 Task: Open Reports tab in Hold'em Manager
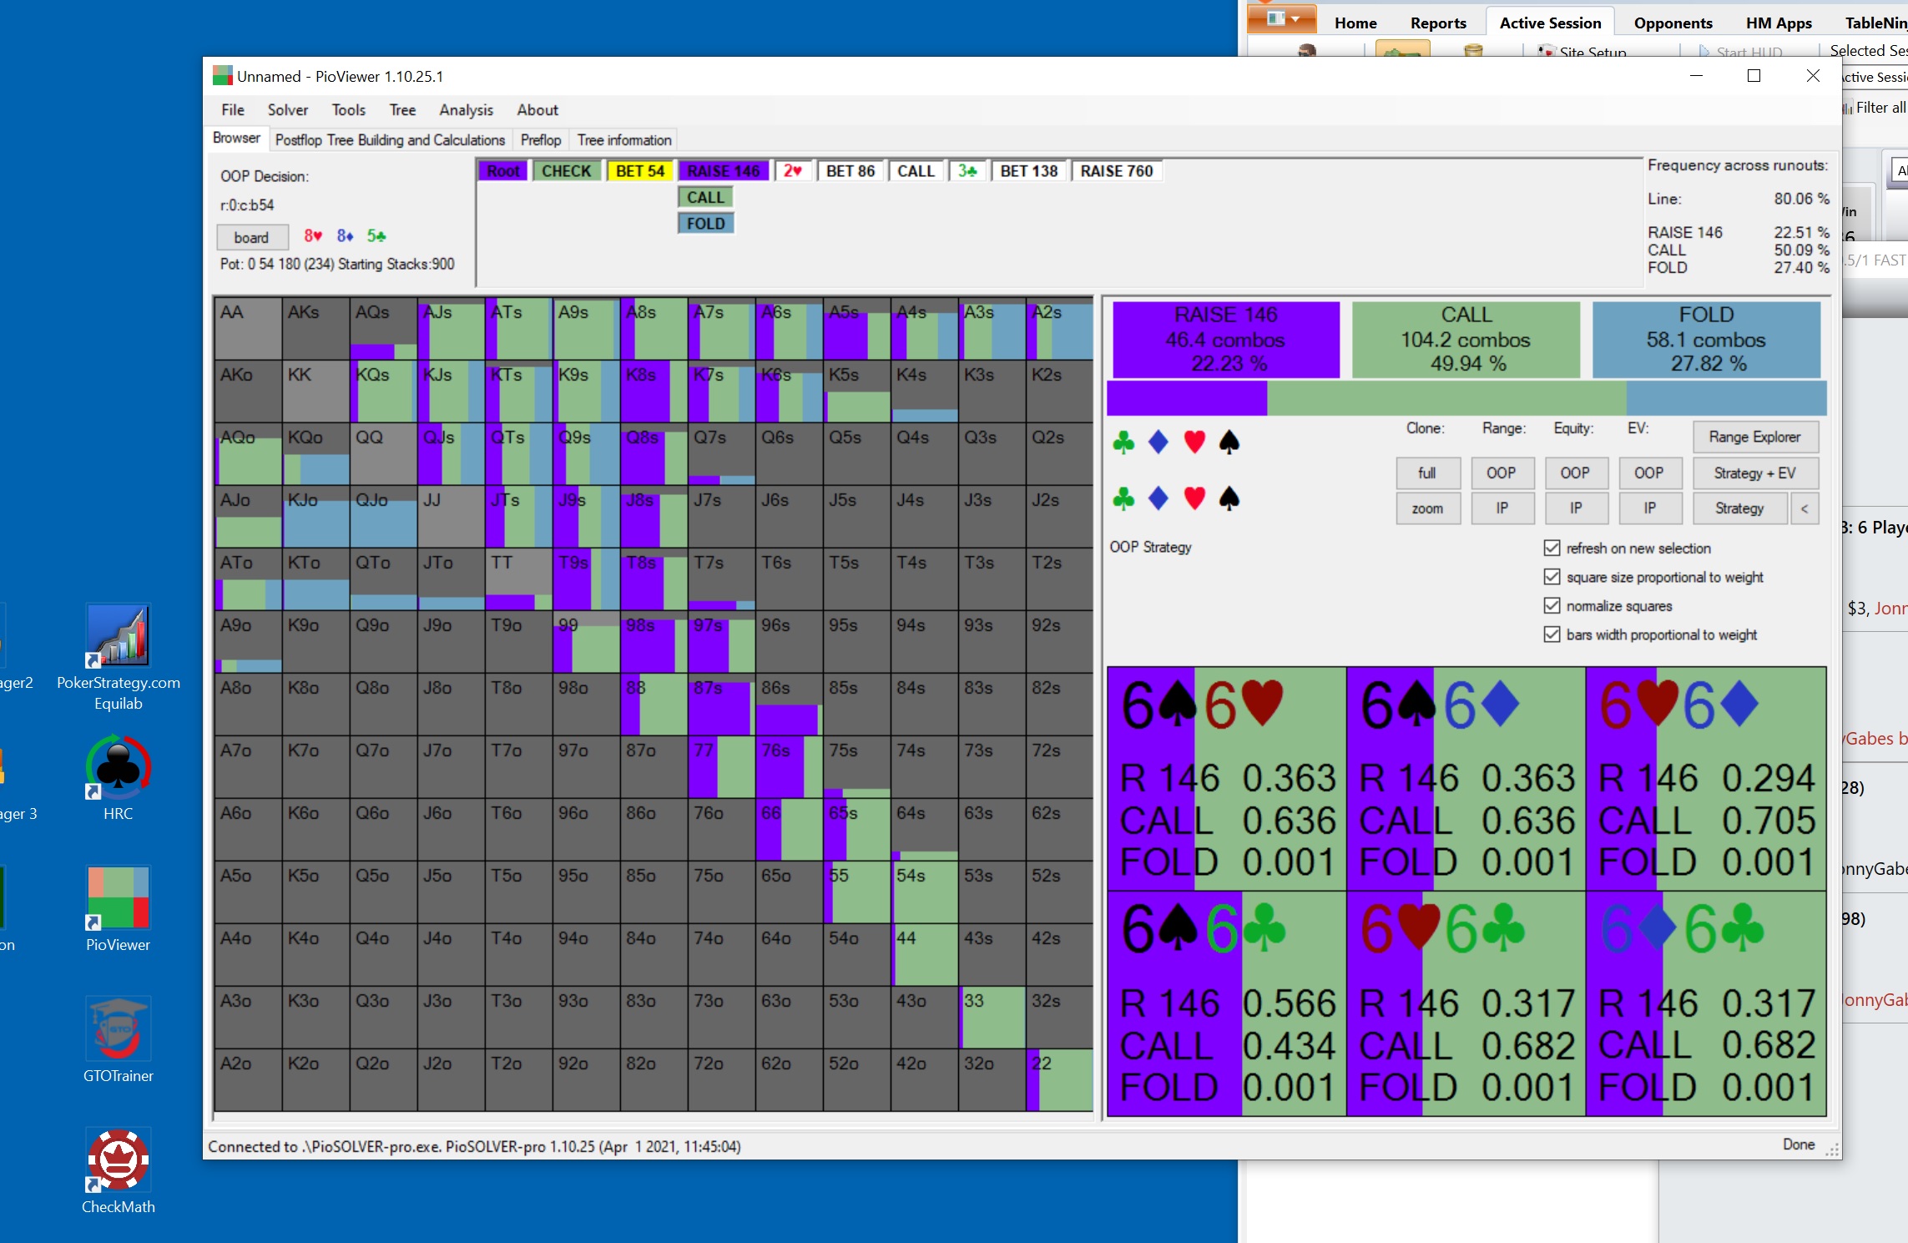pyautogui.click(x=1438, y=23)
